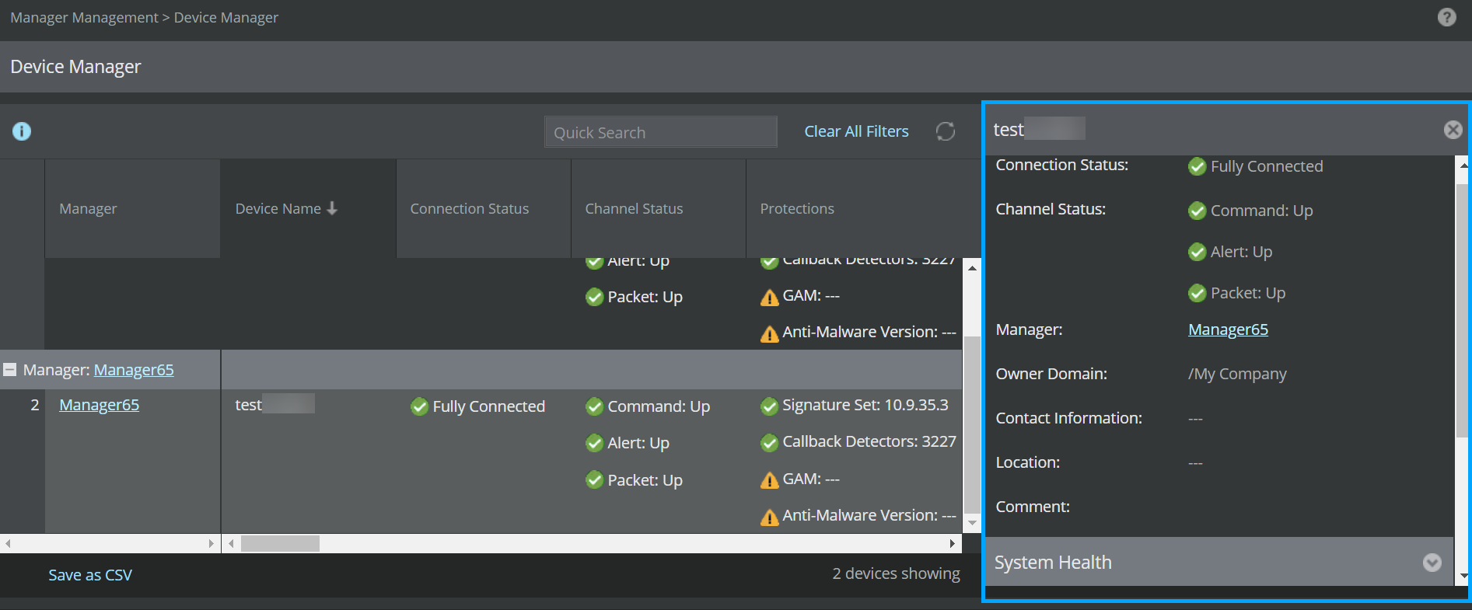Close the test device details panel

pos(1453,130)
